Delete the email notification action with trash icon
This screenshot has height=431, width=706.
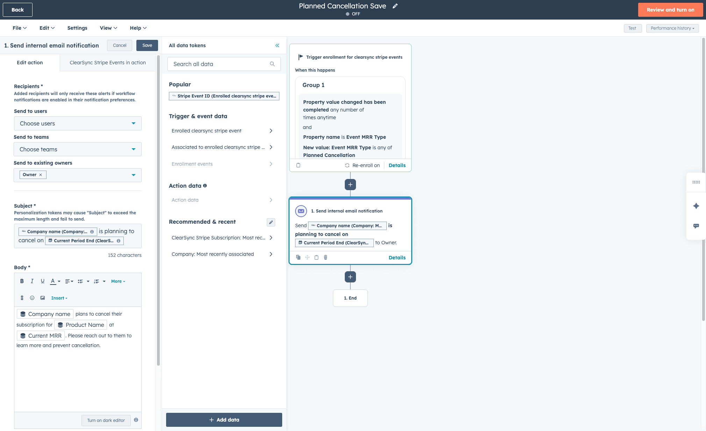coord(326,257)
